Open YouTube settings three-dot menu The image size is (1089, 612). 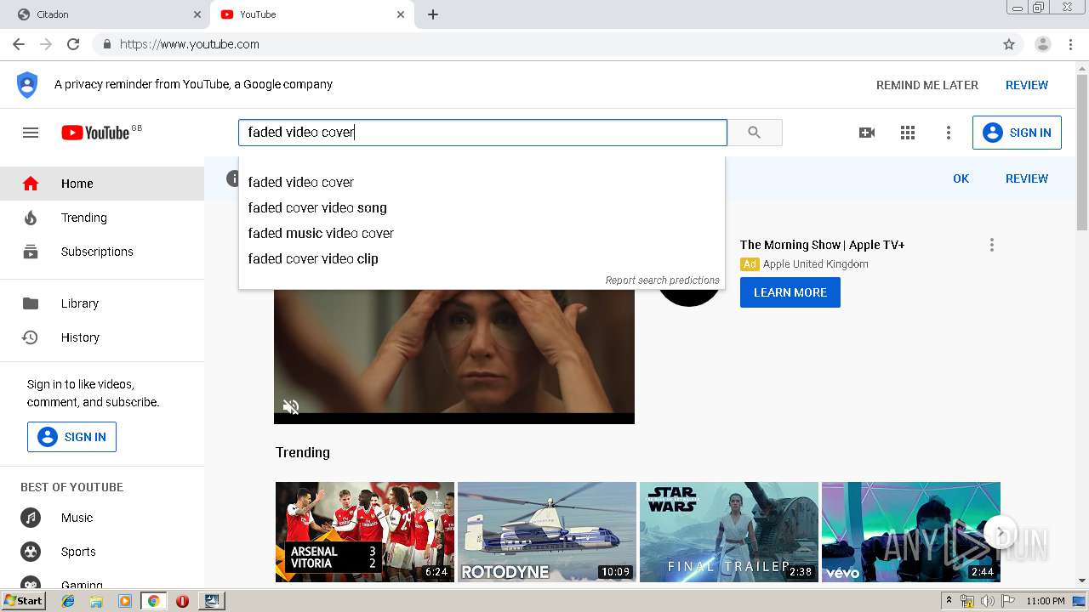click(x=949, y=133)
